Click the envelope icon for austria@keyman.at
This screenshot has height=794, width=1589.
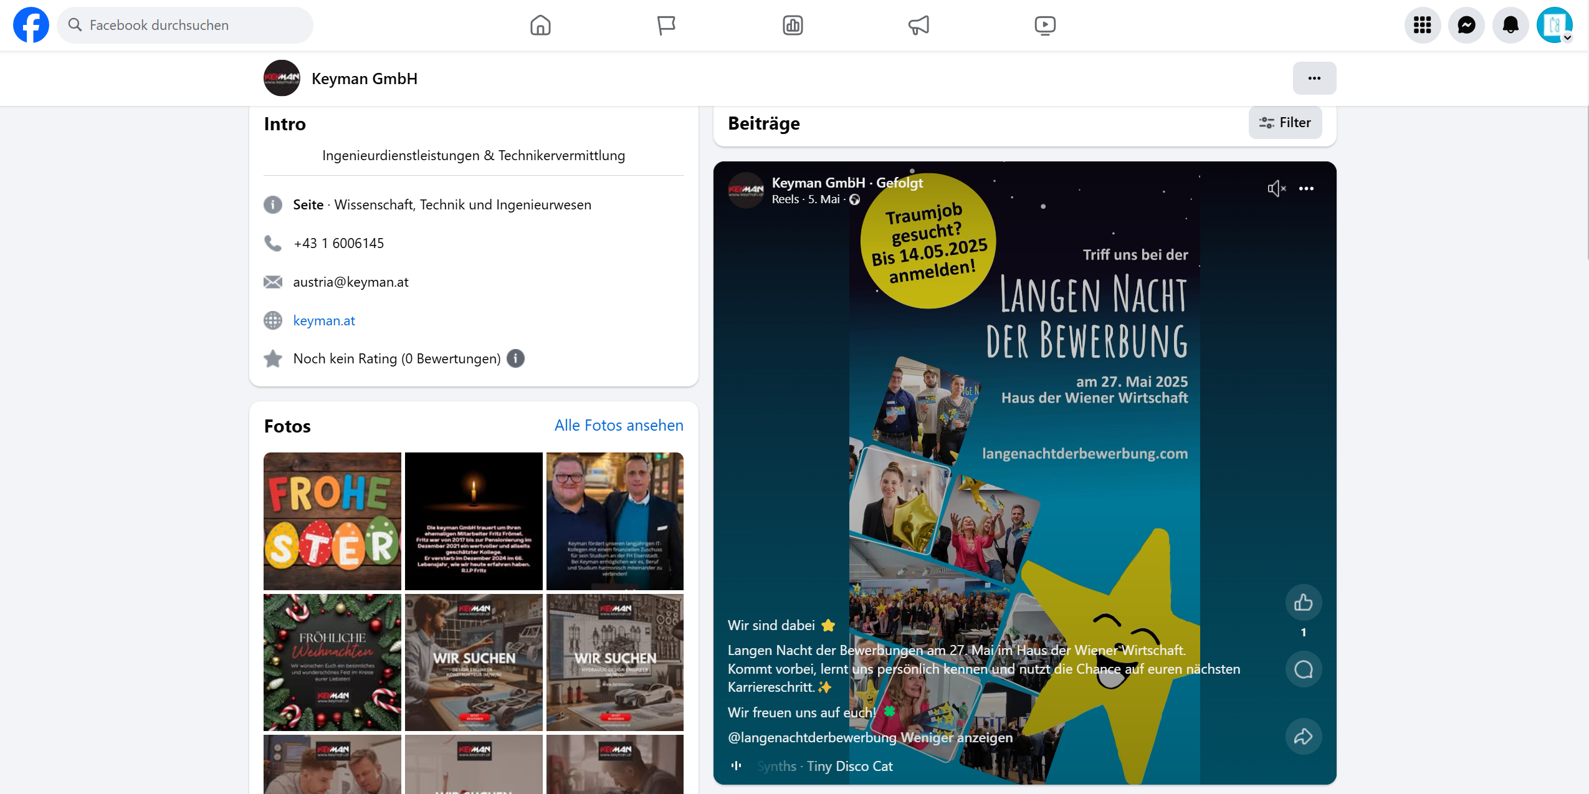click(x=273, y=282)
